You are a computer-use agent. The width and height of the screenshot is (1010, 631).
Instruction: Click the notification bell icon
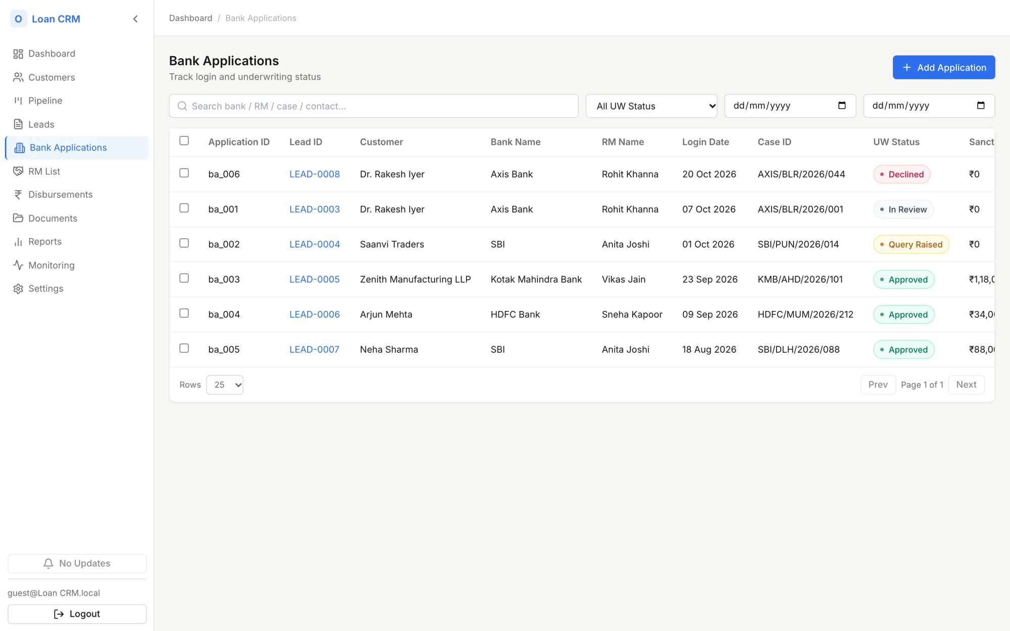coord(48,563)
